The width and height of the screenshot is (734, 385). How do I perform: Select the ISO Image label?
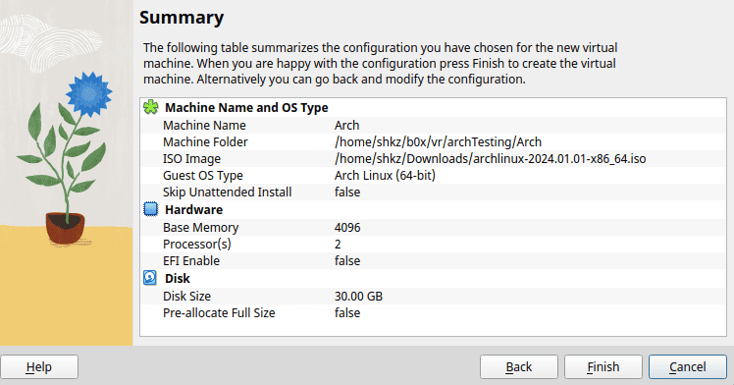click(191, 159)
